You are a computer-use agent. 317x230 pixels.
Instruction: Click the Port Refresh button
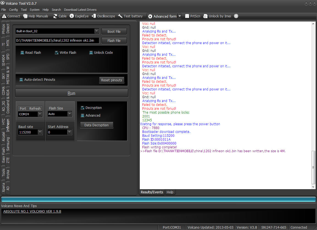pos(30,108)
